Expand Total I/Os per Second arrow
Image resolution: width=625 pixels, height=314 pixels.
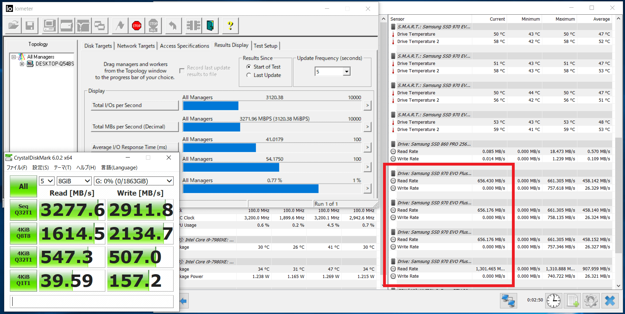point(367,105)
